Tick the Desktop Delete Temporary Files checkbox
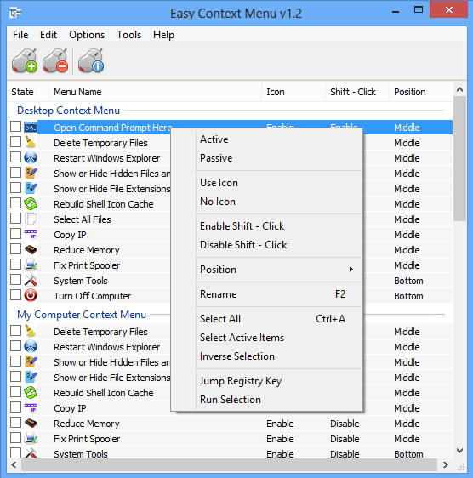 [x=15, y=141]
